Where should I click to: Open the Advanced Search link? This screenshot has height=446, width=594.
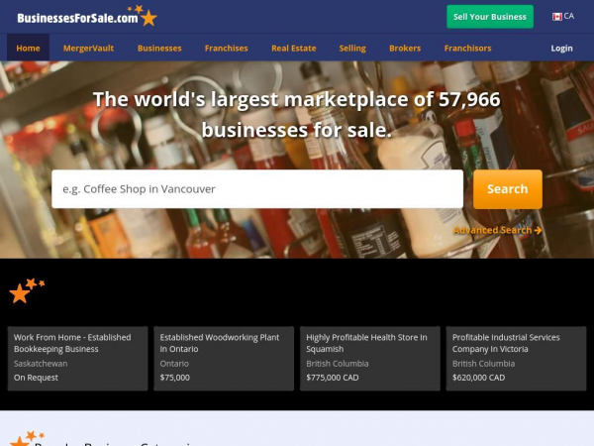point(497,230)
